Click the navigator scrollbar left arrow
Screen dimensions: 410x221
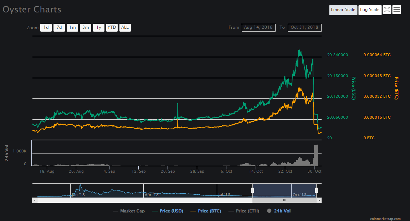[x=35, y=200]
